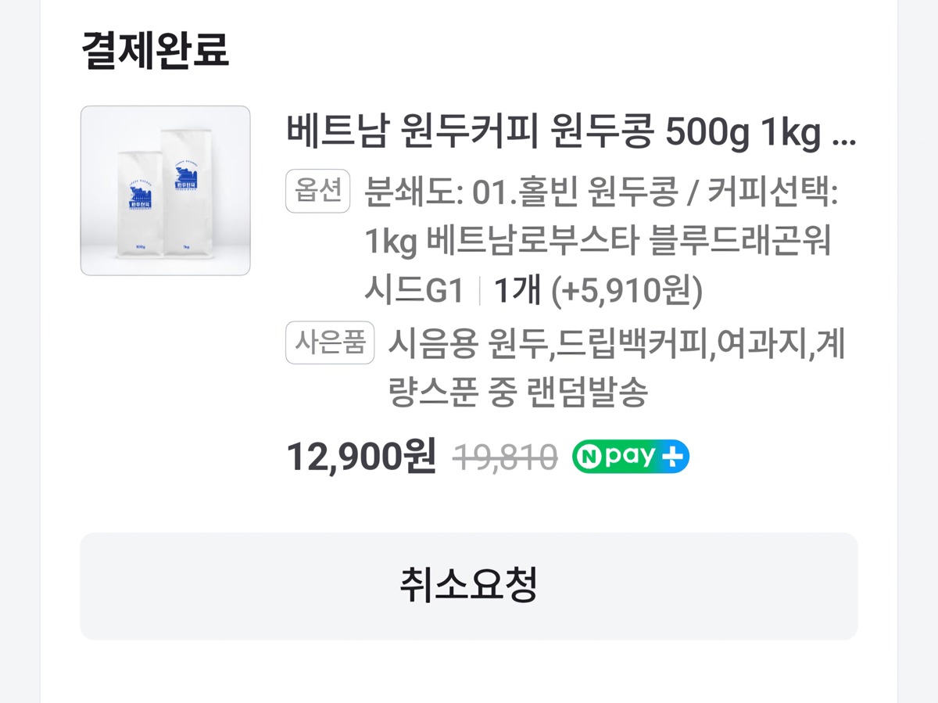This screenshot has width=938, height=703.
Task: Click the 옵션 badge label
Action: pos(318,191)
